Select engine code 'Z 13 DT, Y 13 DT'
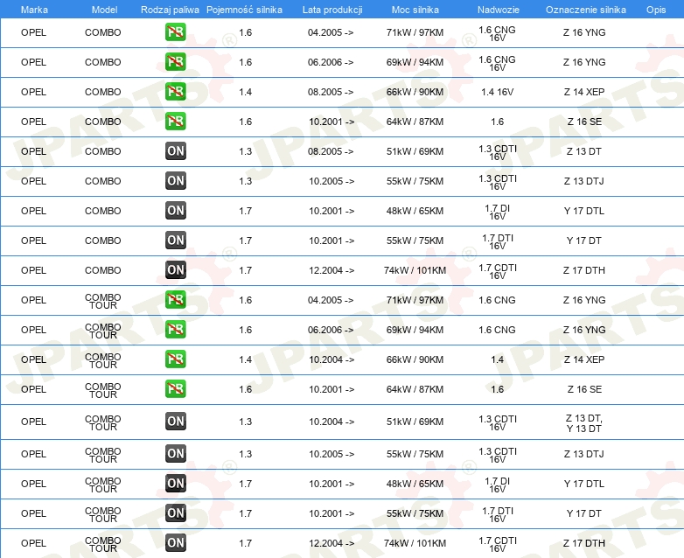The image size is (684, 558). 584,423
